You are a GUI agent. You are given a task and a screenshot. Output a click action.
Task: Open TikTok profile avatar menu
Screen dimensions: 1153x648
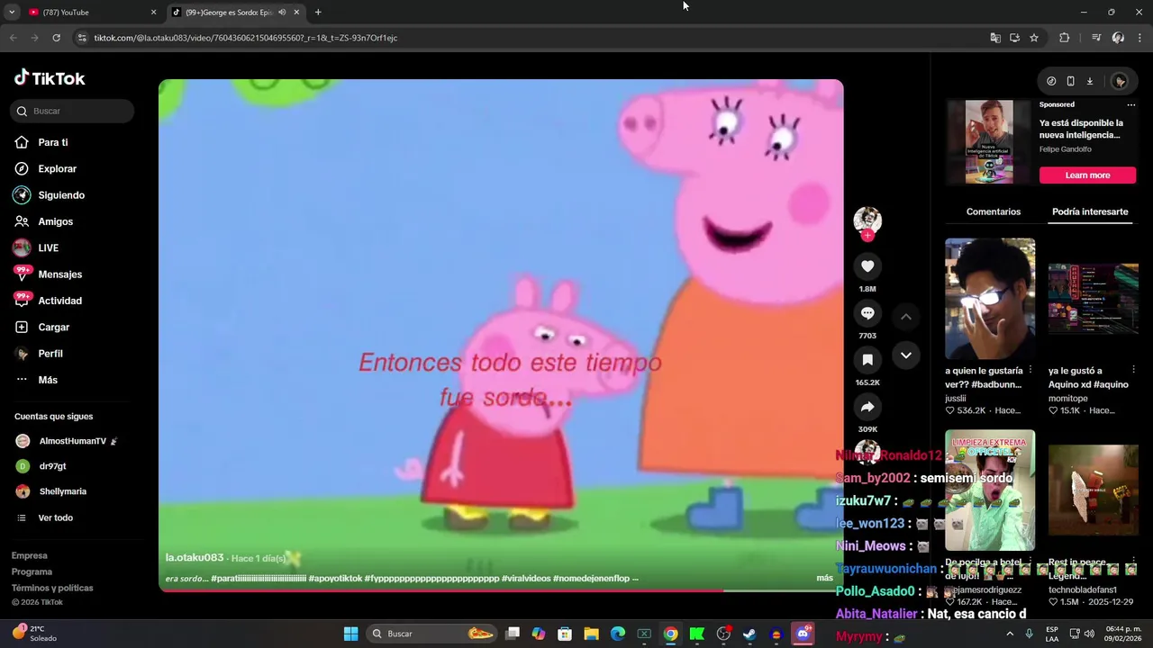click(x=1120, y=81)
